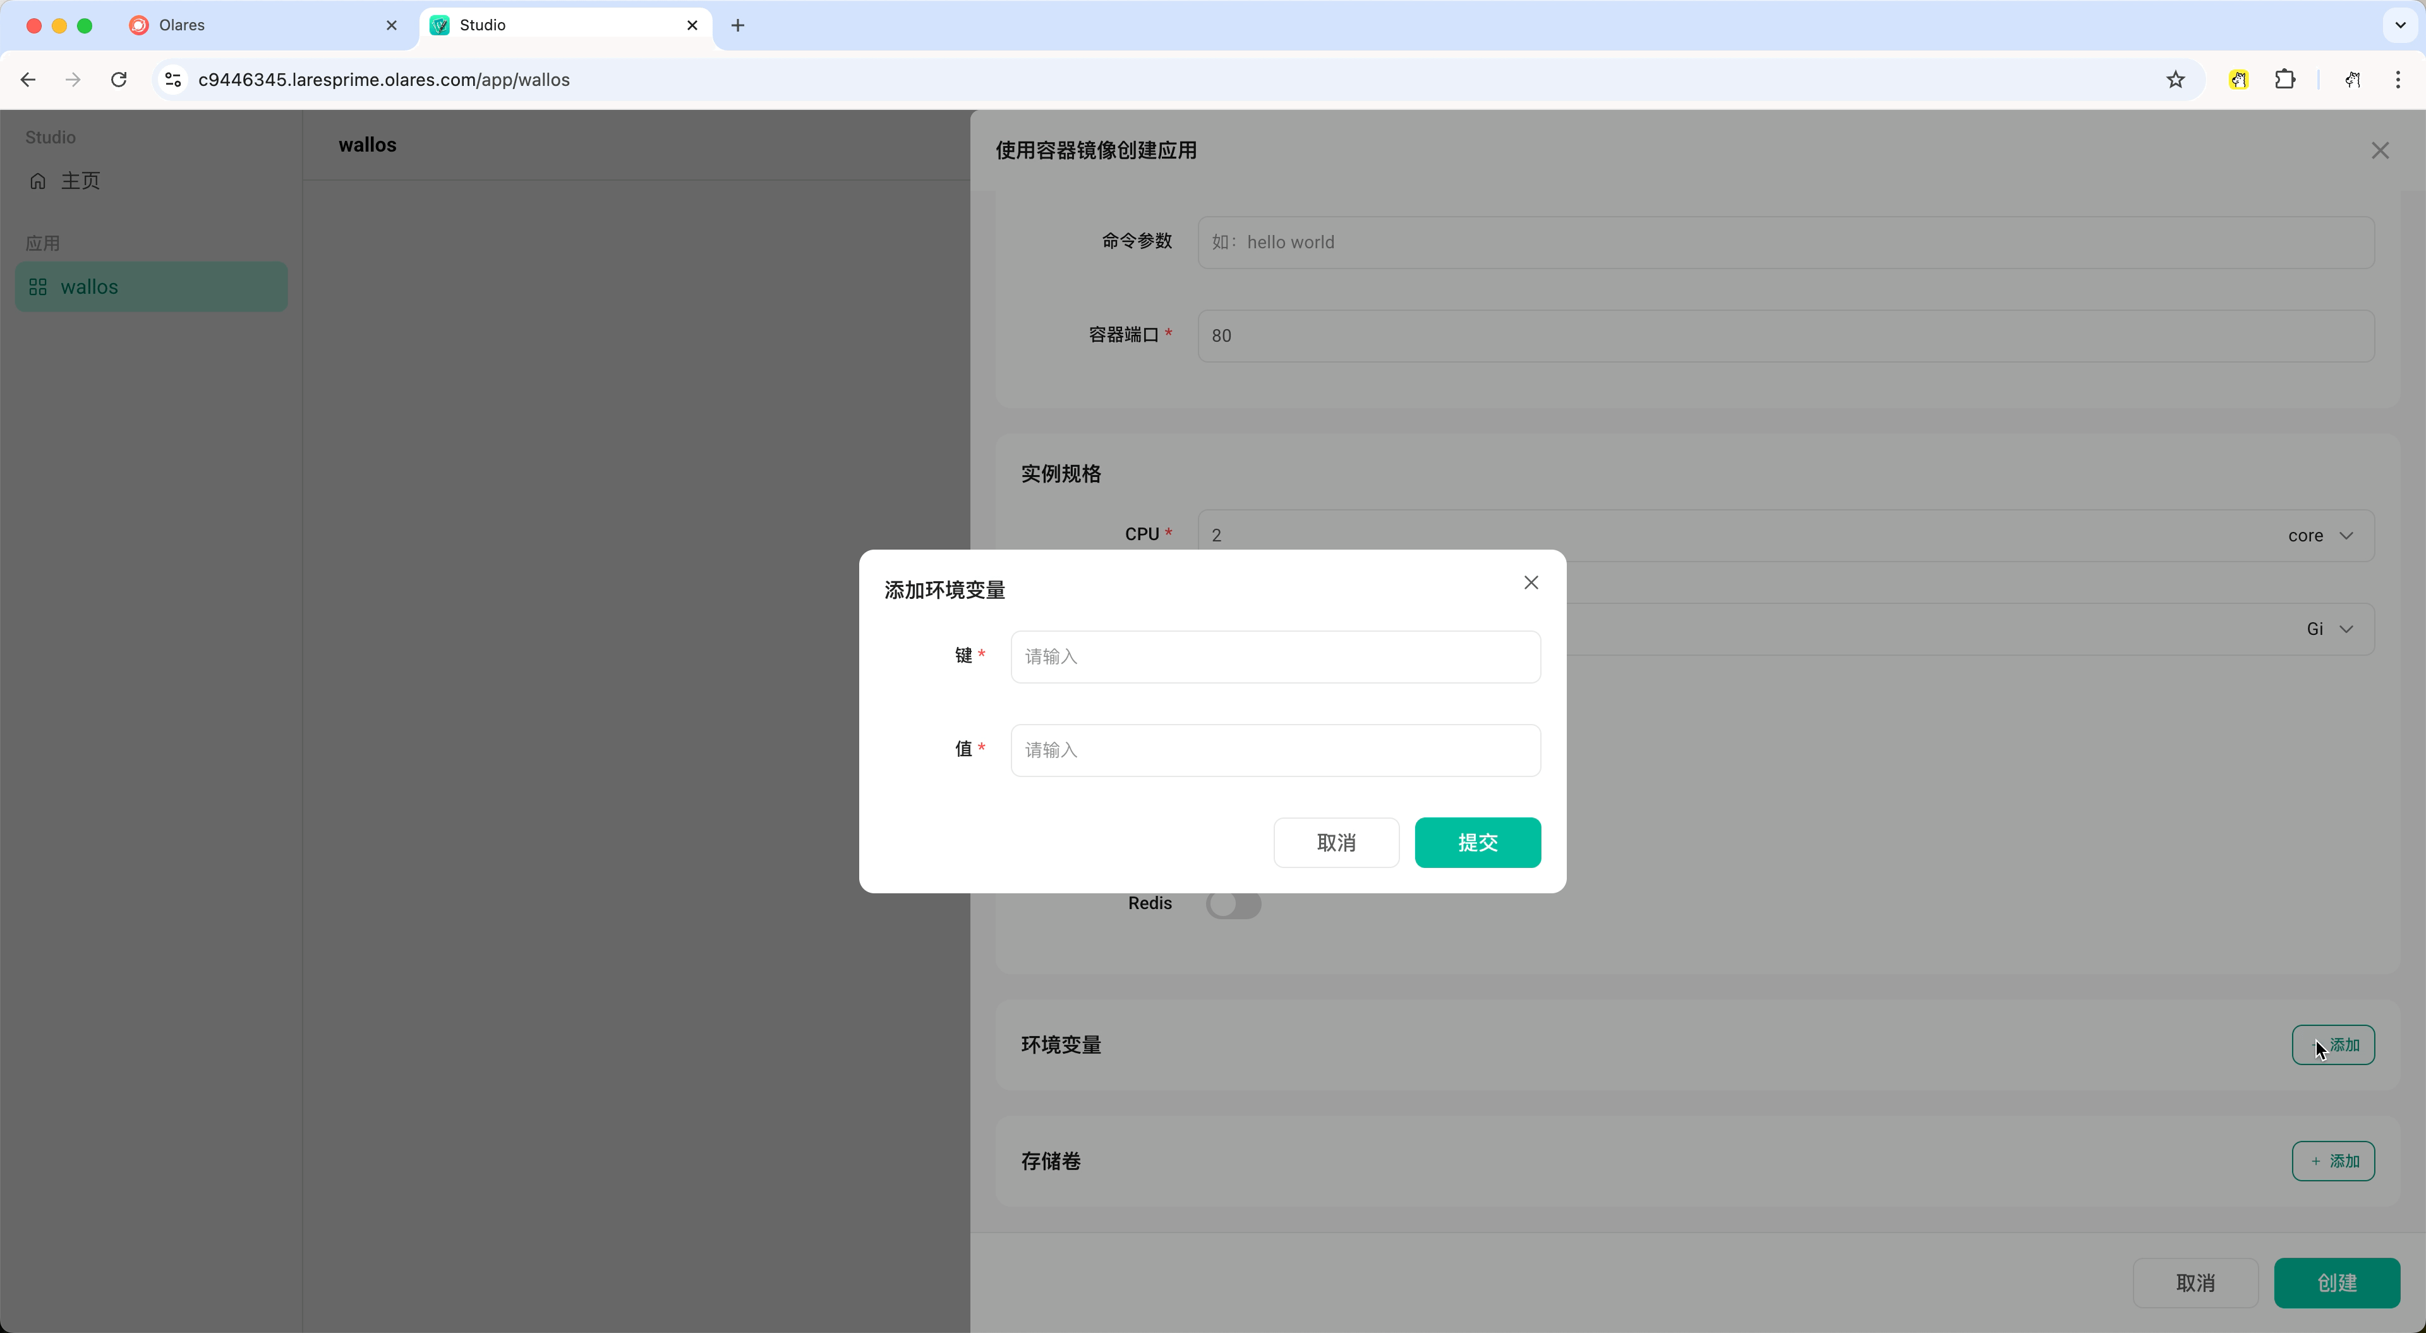Screen dimensions: 2426x1333
Task: Navigate forward using the forward arrow
Action: click(x=73, y=80)
